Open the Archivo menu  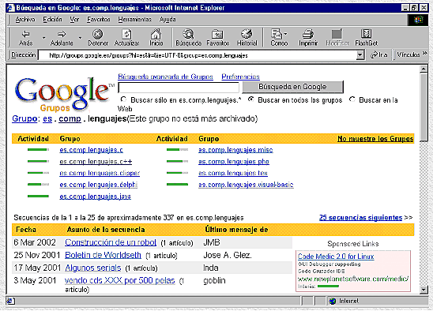click(x=25, y=19)
